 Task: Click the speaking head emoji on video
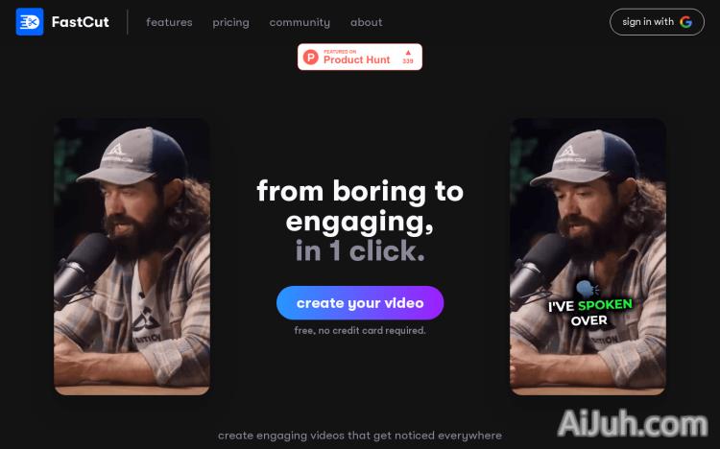[x=588, y=289]
